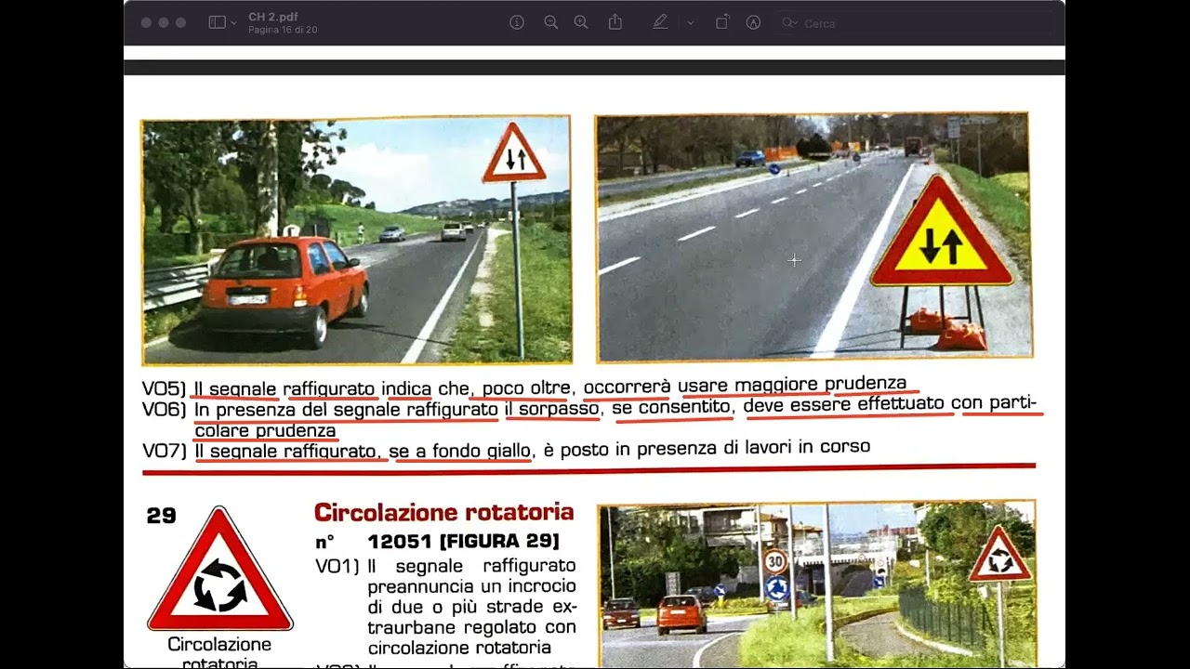Screen dimensions: 1190x669
Task: Click the Cerca search field
Action: [916, 23]
